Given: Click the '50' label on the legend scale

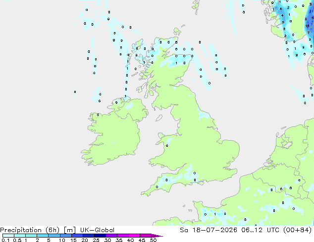Looking at the screenshot, I should click(x=153, y=240).
